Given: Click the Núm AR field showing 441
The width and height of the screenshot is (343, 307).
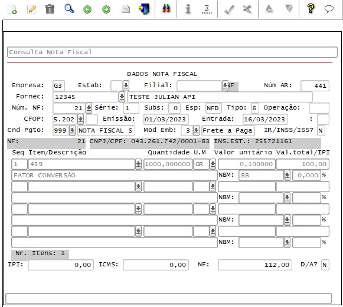Looking at the screenshot, I should [x=315, y=85].
